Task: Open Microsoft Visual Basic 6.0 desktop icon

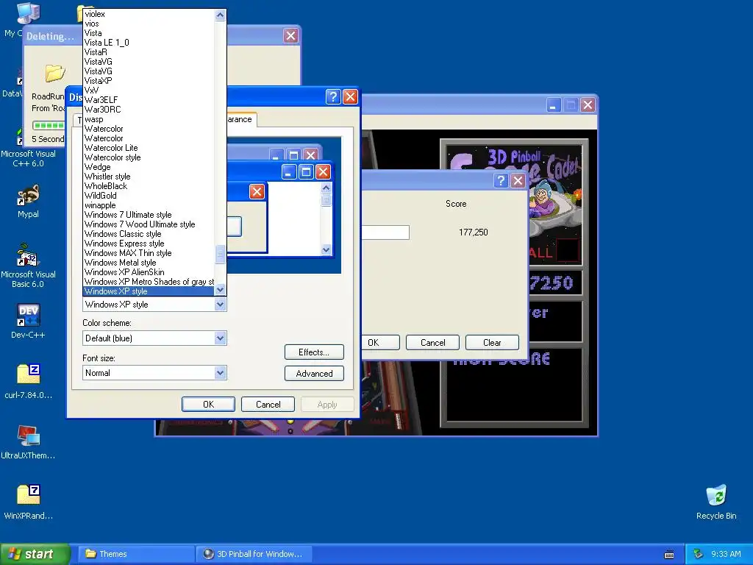Action: (28, 265)
